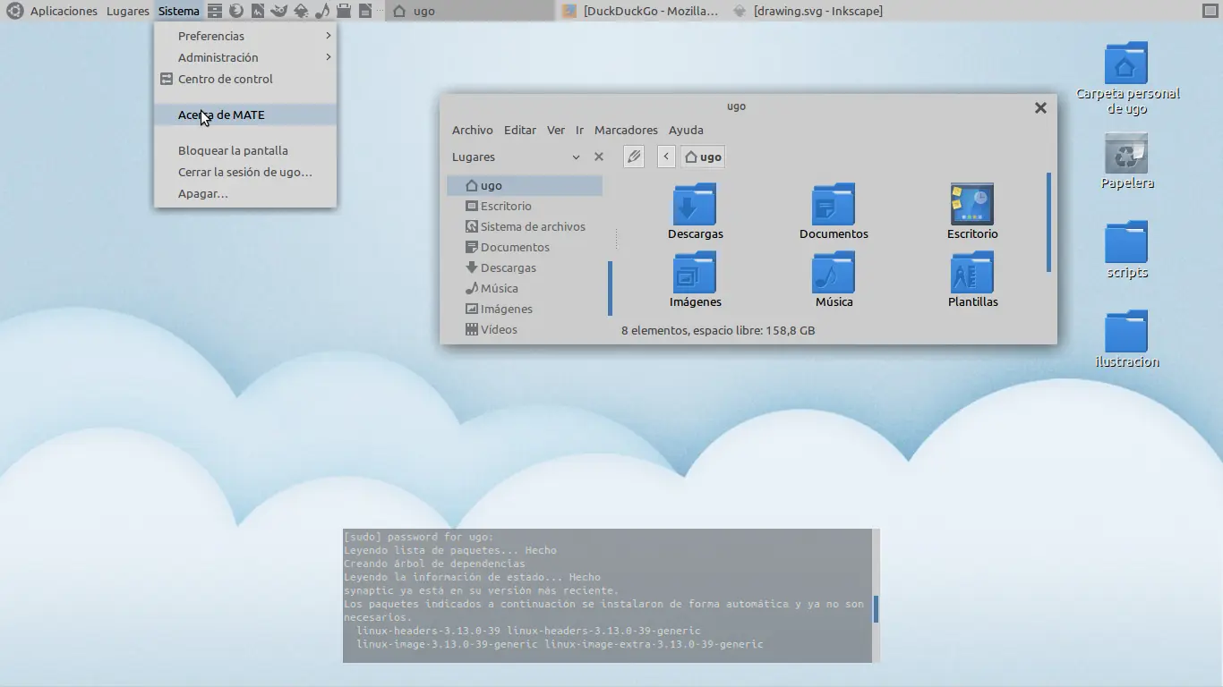1223x687 pixels.
Task: Close the open Sistema menu via its panel label
Action: 179,11
